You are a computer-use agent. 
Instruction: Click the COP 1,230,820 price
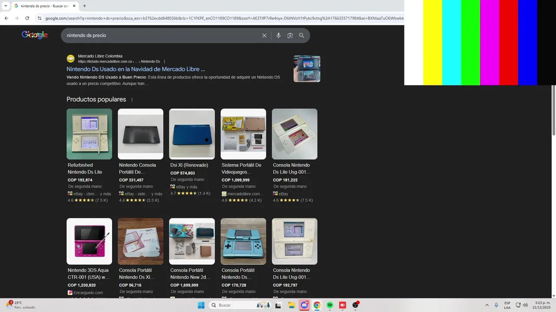point(82,285)
